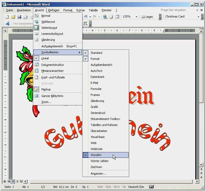Click the WordArt character spacing AV icon

pyautogui.click(x=85, y=24)
